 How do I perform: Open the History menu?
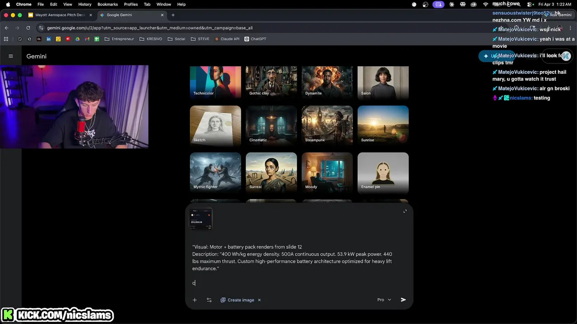click(x=85, y=4)
